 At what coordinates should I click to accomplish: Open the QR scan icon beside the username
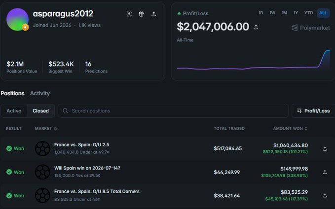pos(129,14)
